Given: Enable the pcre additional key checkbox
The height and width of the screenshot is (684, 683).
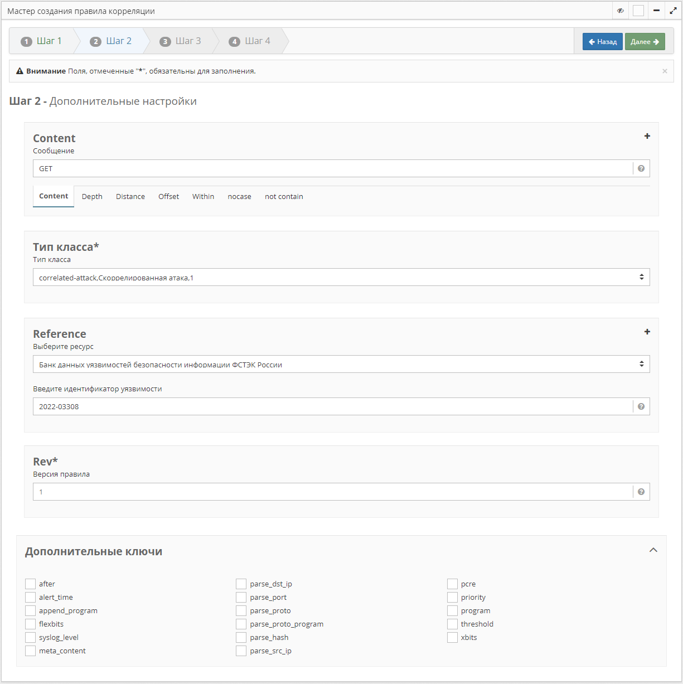Looking at the screenshot, I should point(452,584).
